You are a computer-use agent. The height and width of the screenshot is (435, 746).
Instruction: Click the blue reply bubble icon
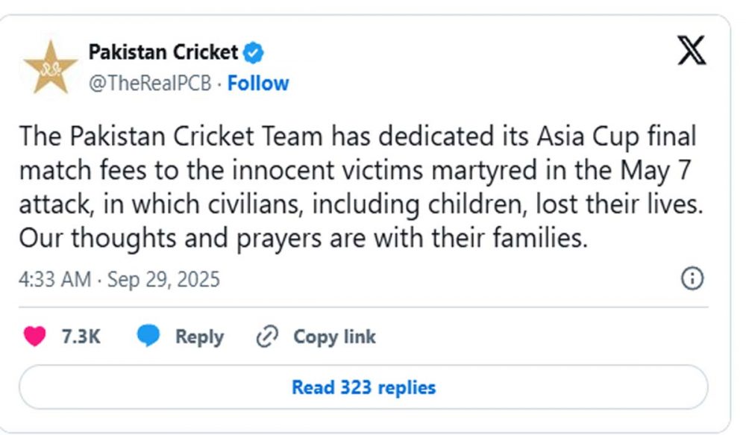pyautogui.click(x=149, y=337)
